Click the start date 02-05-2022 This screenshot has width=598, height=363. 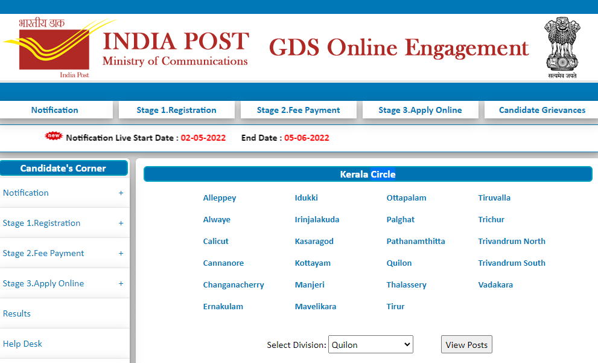203,138
